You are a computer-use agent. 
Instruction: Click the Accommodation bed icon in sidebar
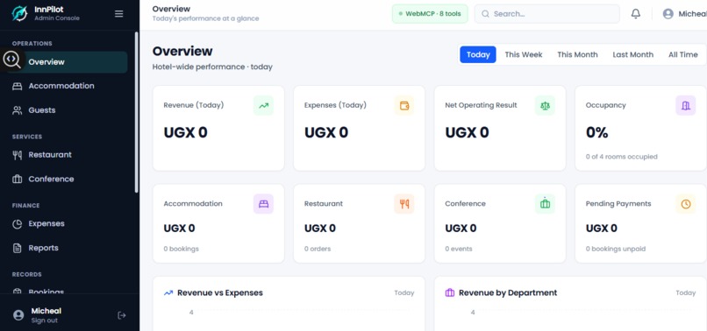pyautogui.click(x=18, y=87)
